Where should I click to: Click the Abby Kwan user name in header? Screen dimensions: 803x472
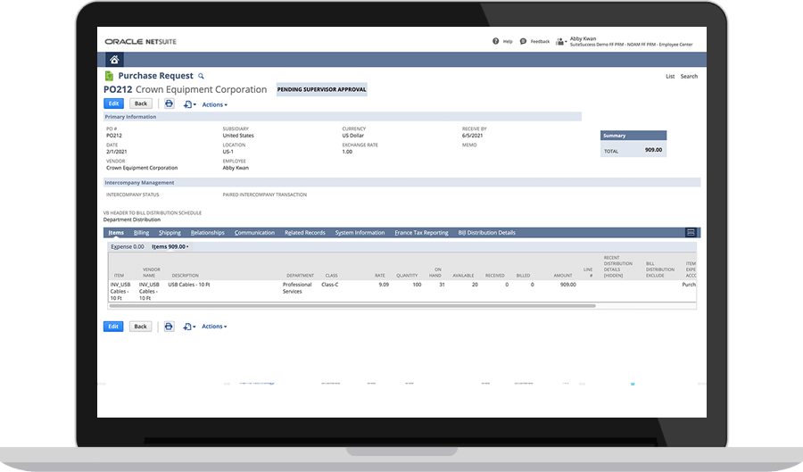click(x=583, y=38)
